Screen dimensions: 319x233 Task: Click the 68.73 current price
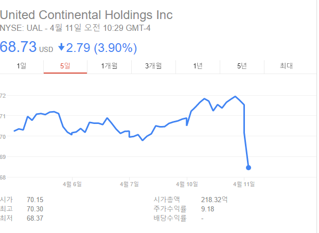click(x=18, y=47)
